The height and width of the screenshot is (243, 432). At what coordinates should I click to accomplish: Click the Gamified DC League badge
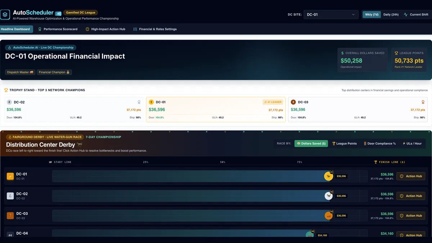coord(81,13)
